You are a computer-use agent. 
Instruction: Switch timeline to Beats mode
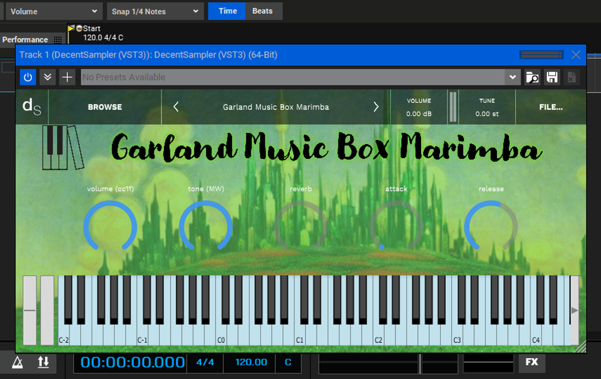click(x=263, y=11)
